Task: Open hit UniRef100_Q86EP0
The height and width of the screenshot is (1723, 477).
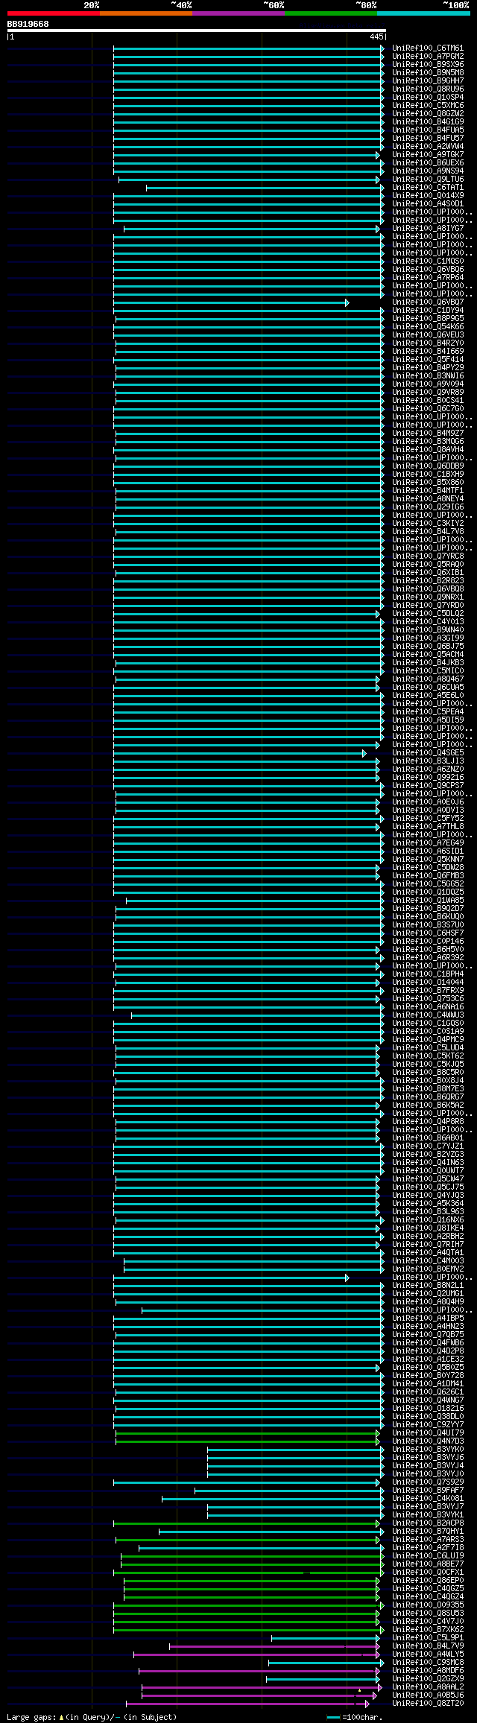Action: click(428, 1581)
